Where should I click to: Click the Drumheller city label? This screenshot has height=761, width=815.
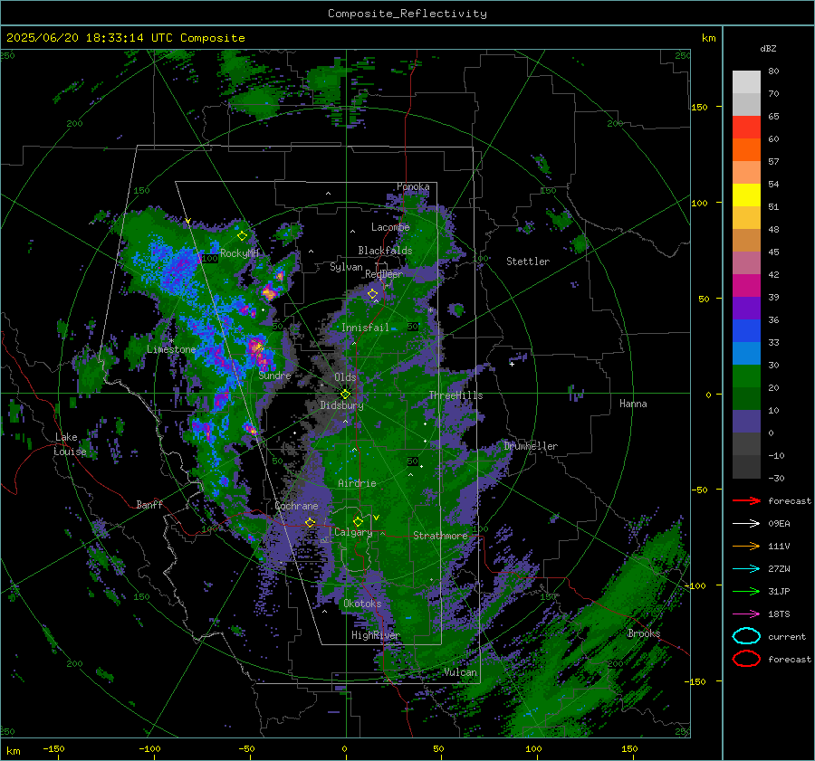(x=531, y=446)
